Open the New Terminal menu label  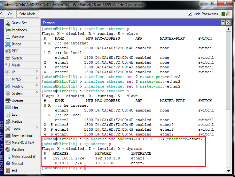[22, 135]
